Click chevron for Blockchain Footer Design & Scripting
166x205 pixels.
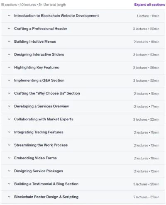(9, 197)
